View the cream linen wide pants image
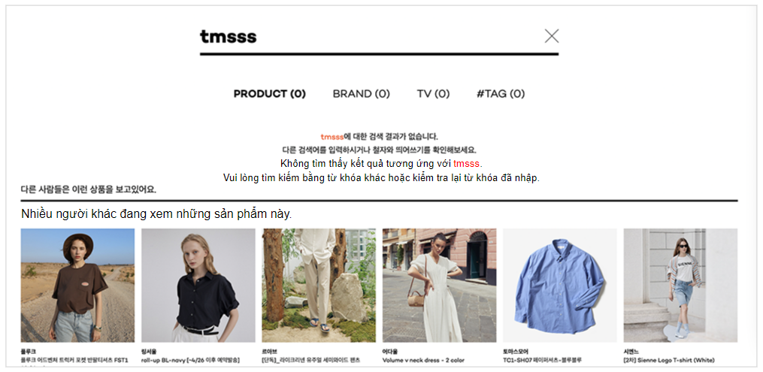The height and width of the screenshot is (372, 763). [x=319, y=286]
